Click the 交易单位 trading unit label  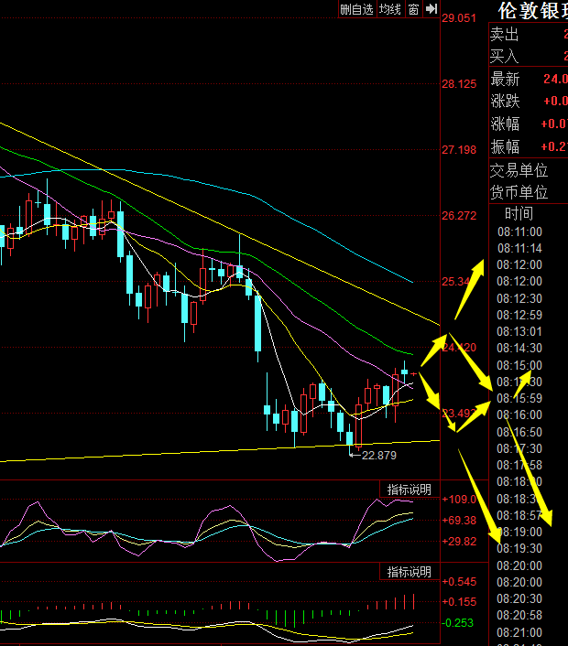pyautogui.click(x=519, y=170)
